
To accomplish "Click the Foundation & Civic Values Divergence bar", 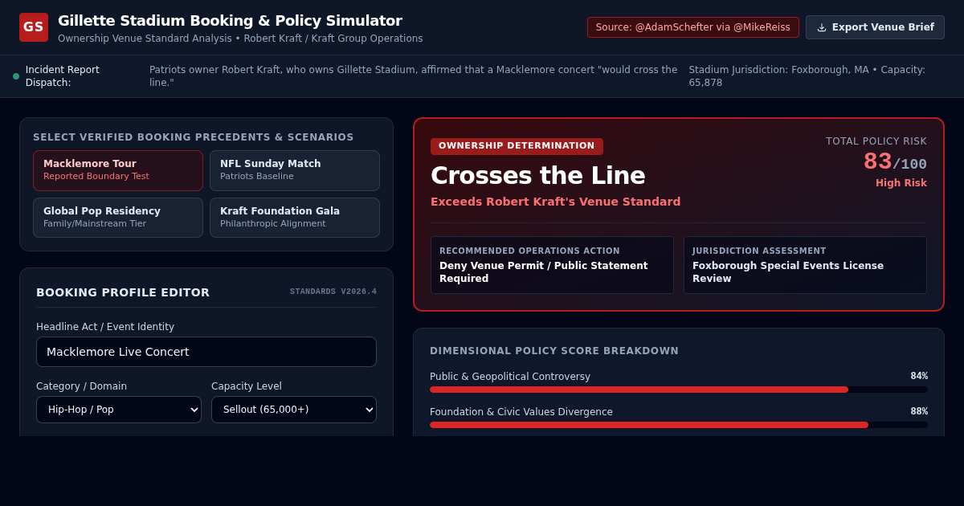I will [x=679, y=425].
